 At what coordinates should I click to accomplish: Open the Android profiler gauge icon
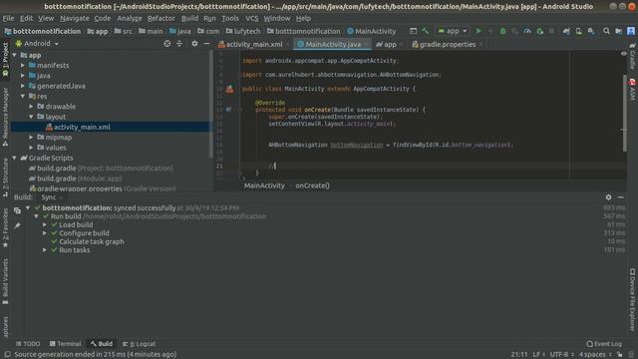[x=527, y=31]
